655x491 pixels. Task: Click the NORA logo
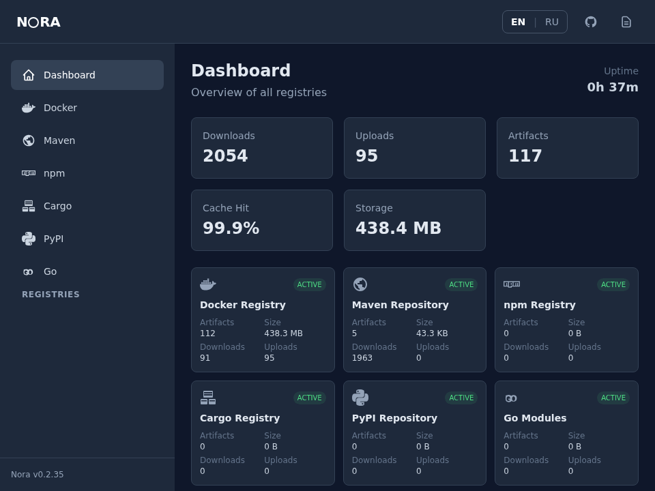point(38,22)
